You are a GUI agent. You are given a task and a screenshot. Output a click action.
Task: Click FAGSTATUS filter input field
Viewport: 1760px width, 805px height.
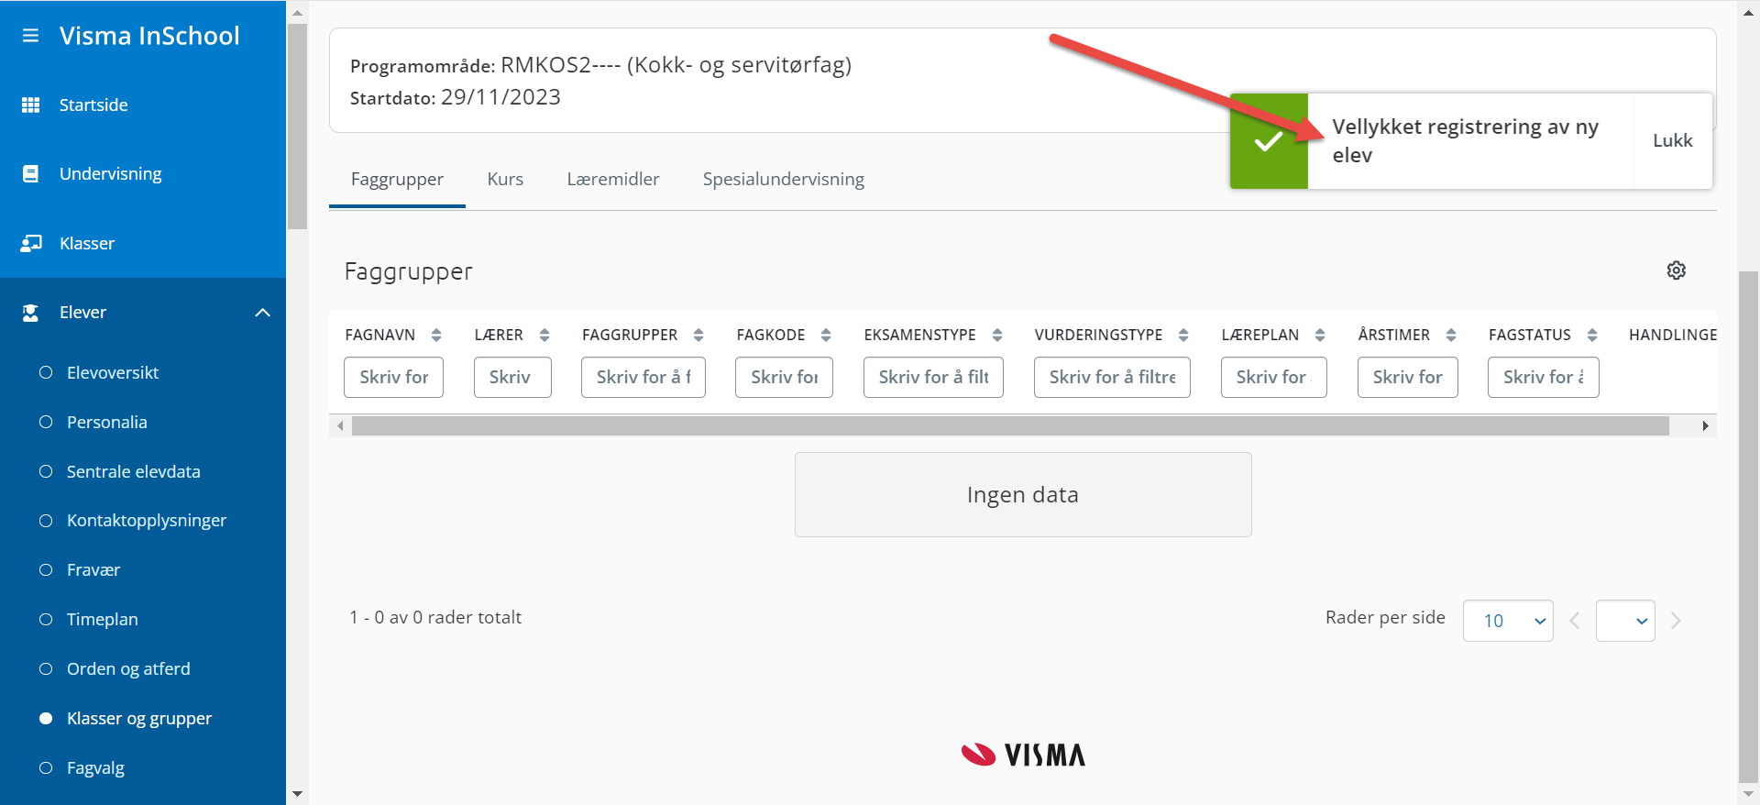point(1544,377)
